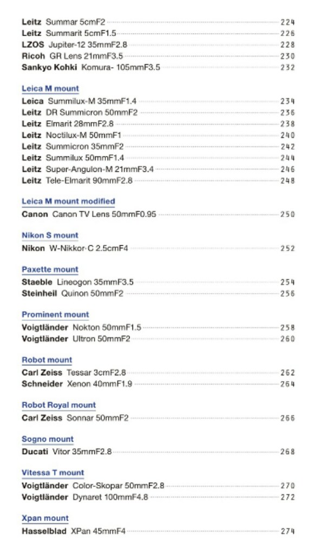Open Nikon W-Nikkor-C 2.5cmF4 entry
Viewport: 314px width, 555px height.
coord(158,248)
